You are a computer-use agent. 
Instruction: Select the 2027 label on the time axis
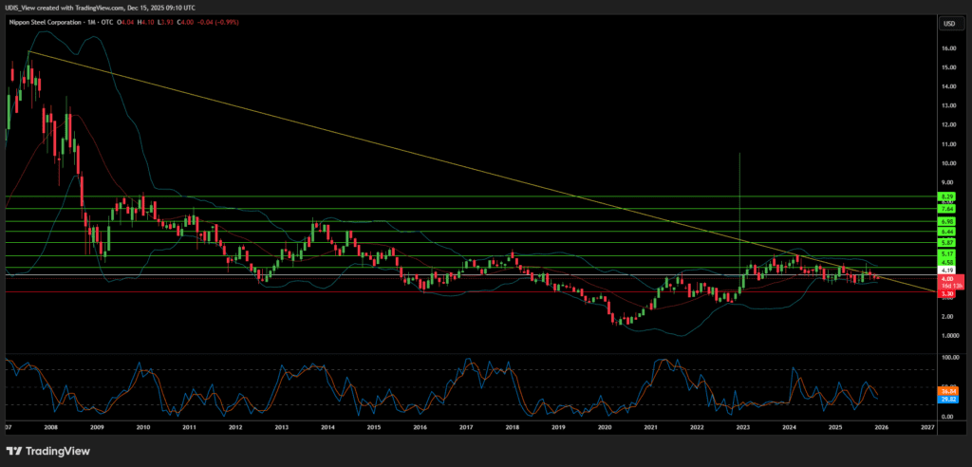point(927,428)
